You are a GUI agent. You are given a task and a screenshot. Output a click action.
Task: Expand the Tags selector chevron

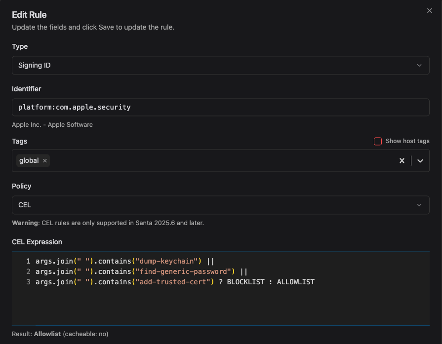420,161
